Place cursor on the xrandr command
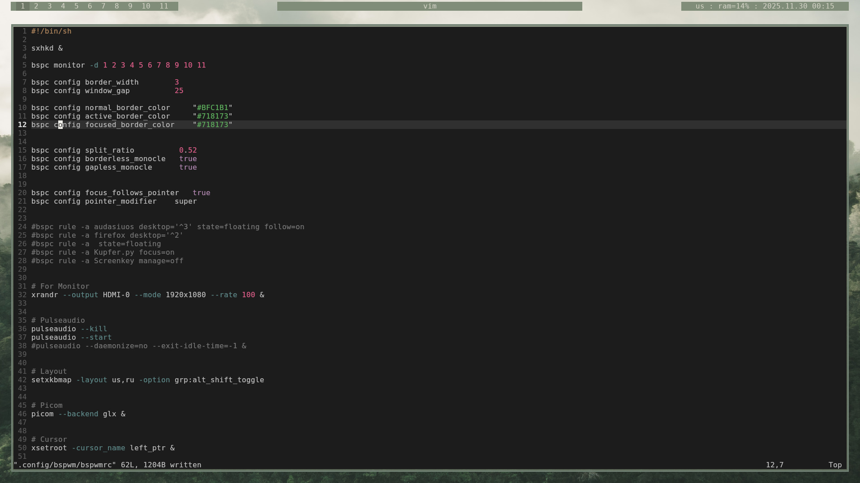The width and height of the screenshot is (860, 483). (45, 295)
